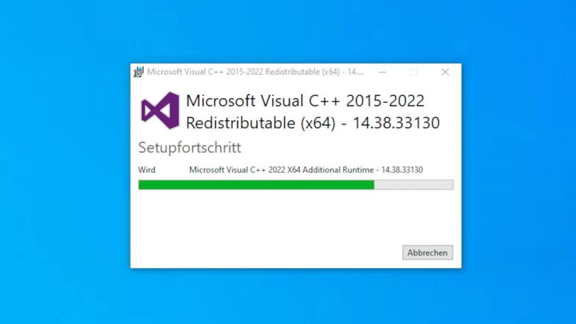Click the Setupfortschritt heading

pyautogui.click(x=190, y=148)
